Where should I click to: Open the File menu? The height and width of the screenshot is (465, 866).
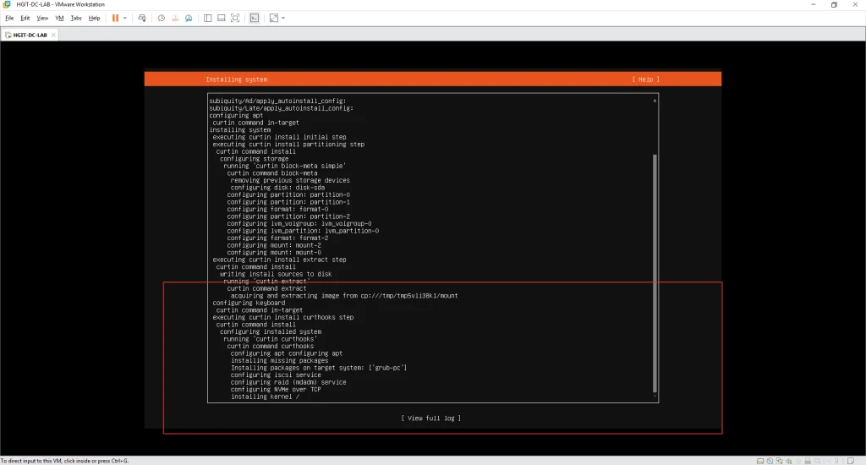(9, 19)
